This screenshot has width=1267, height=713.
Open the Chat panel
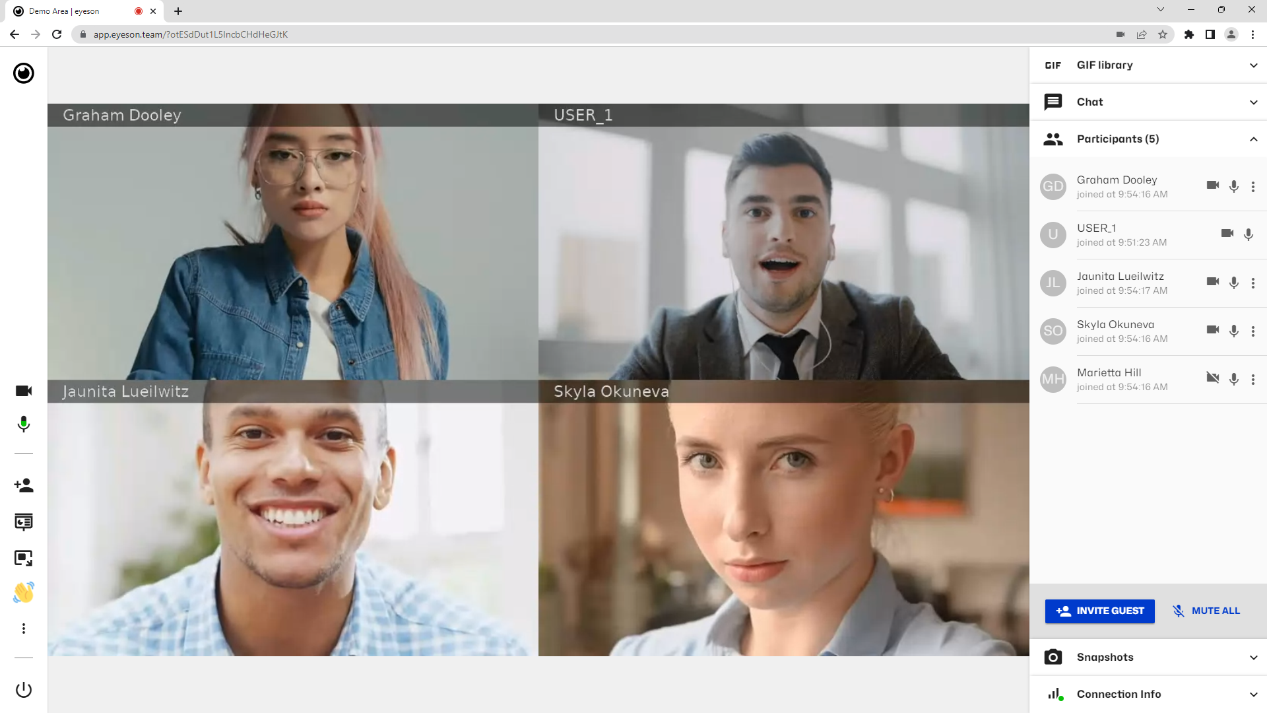click(1149, 102)
